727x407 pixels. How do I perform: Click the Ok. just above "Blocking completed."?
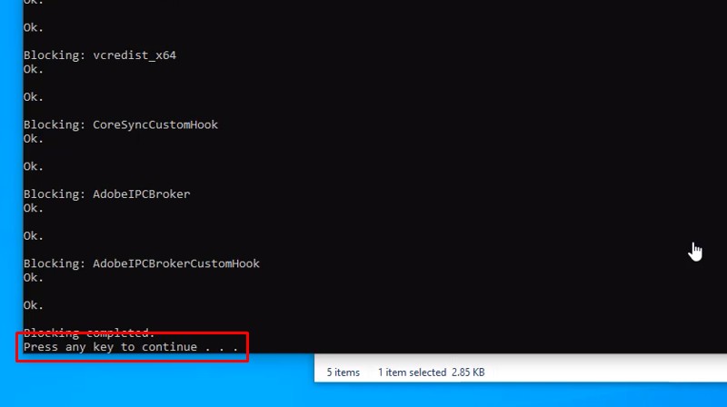tap(34, 305)
